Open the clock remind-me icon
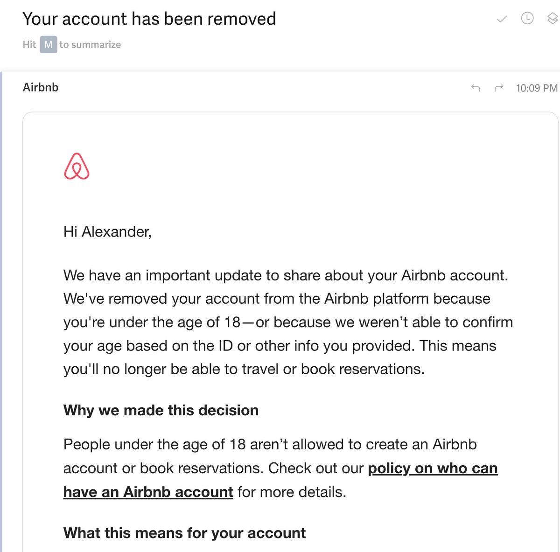 [527, 18]
